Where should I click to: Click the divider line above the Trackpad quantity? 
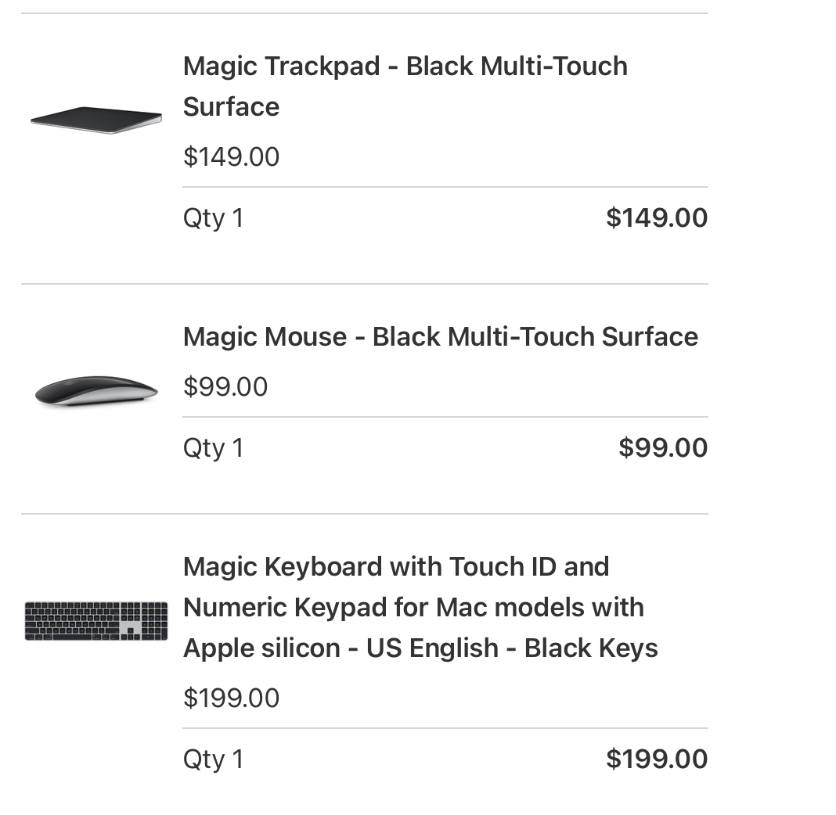tap(445, 187)
